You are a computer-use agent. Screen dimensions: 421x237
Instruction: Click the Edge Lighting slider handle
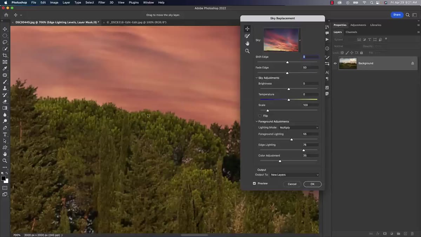(303, 150)
